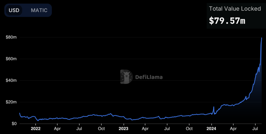
Task: Switch the chart currency to USD
Action: [14, 10]
